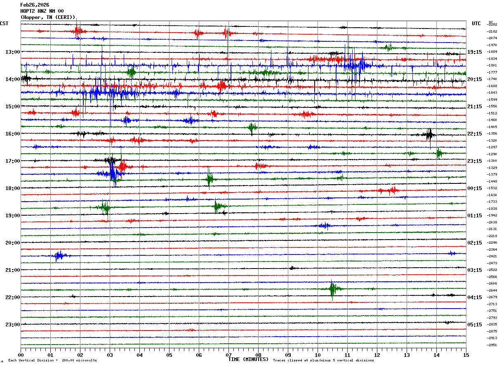Screen dimensions: 499x366
Task: Click the '14:00' CST time label
Action: 12,79
